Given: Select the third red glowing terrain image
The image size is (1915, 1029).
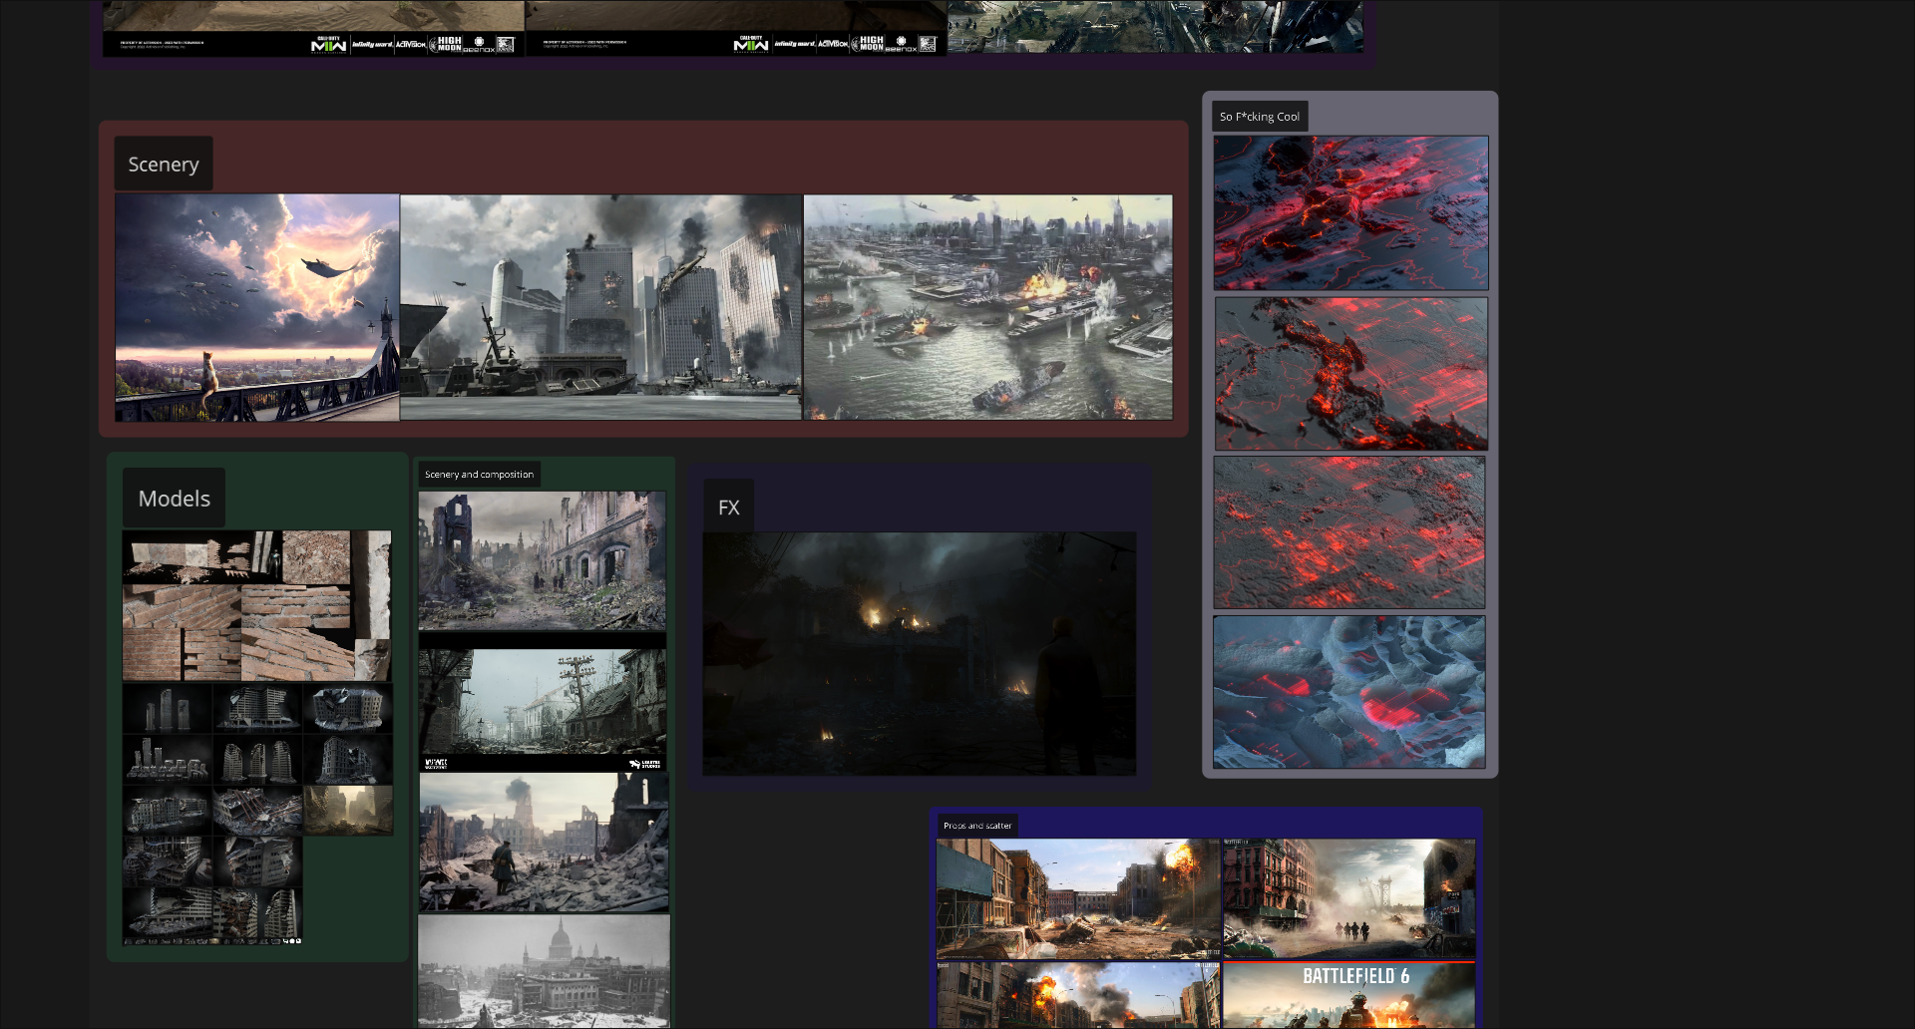Looking at the screenshot, I should (1349, 532).
